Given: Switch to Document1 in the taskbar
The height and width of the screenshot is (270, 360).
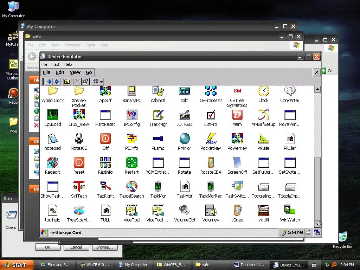Looking at the screenshot, I should pos(249,265).
